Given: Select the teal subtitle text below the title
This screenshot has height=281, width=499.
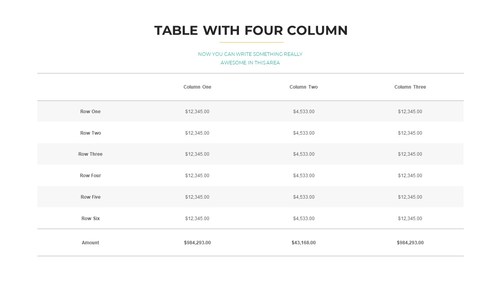Looking at the screenshot, I should pos(250,58).
